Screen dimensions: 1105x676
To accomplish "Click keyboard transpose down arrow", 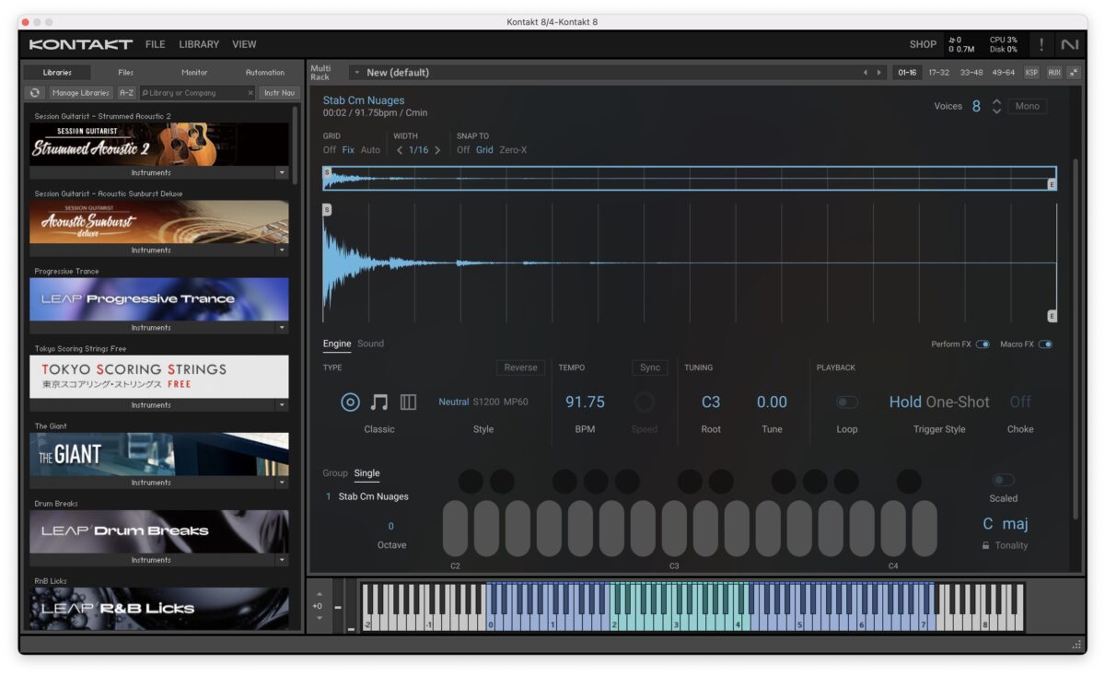I will 320,618.
